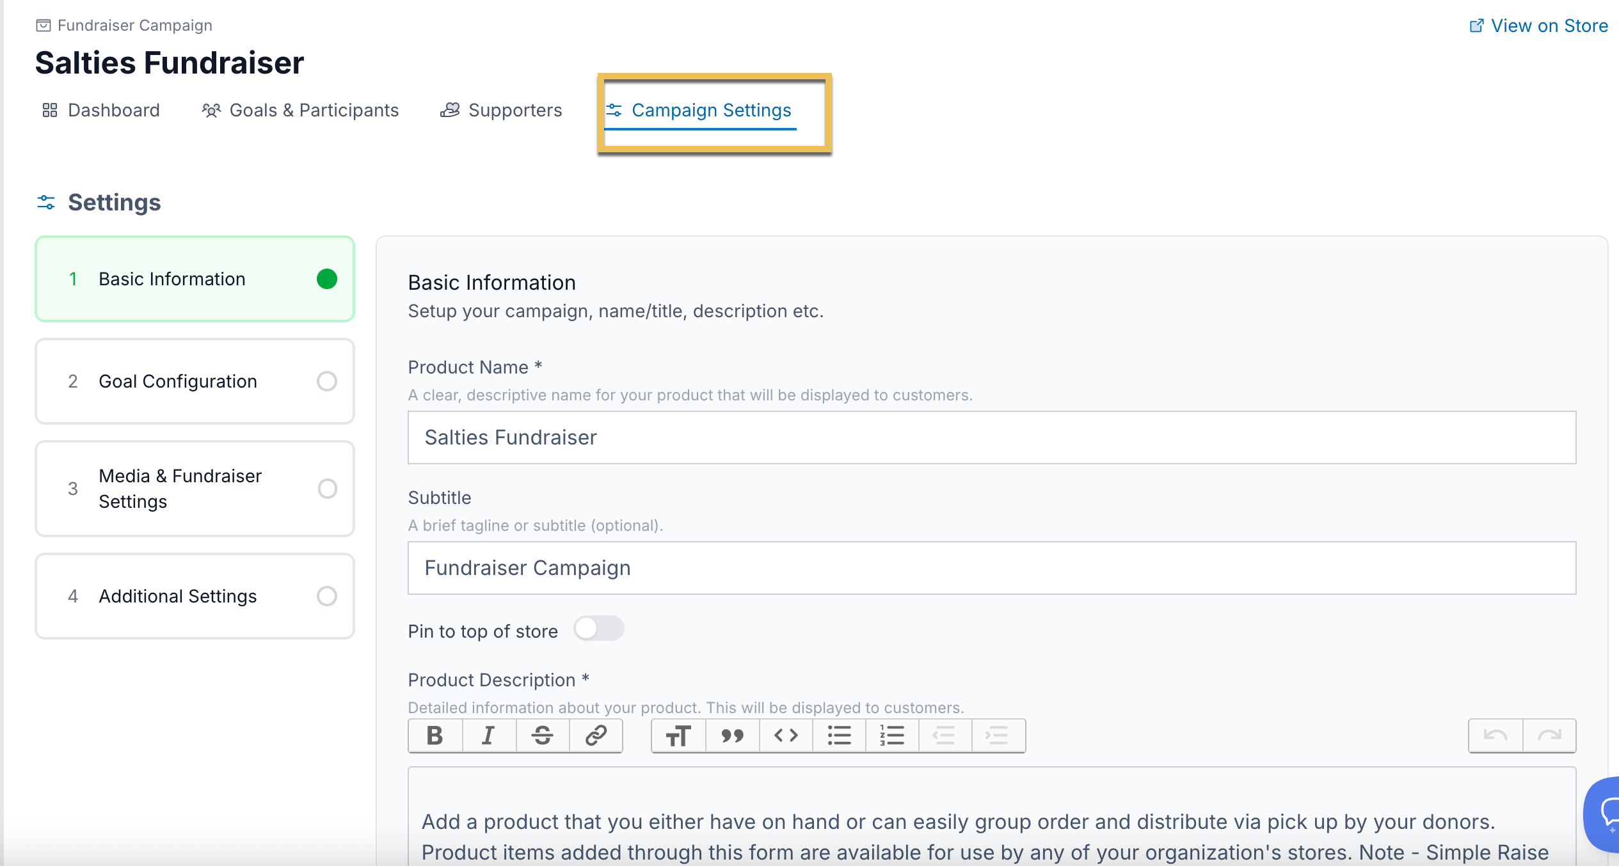Toggle code formatting icon
The height and width of the screenshot is (866, 1619).
click(x=786, y=736)
